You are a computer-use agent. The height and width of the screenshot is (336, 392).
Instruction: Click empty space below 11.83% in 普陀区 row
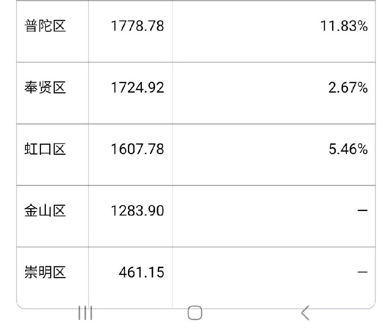pos(274,48)
